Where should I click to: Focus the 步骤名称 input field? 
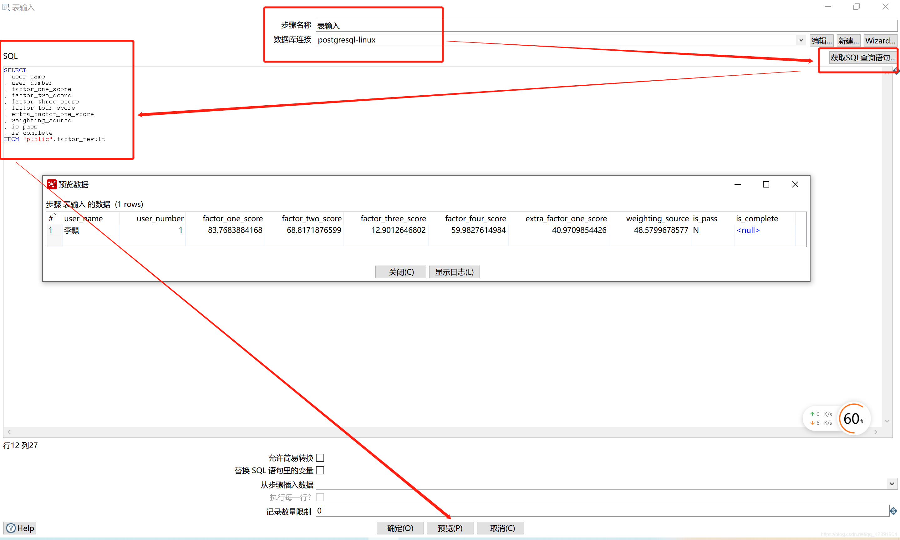click(x=607, y=26)
